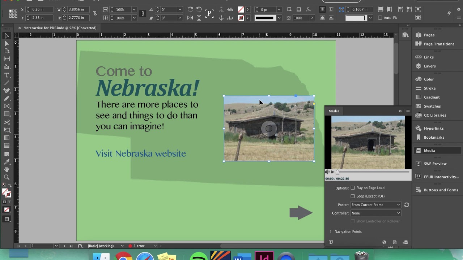
Task: Select the Note tool
Action: [x=7, y=154]
